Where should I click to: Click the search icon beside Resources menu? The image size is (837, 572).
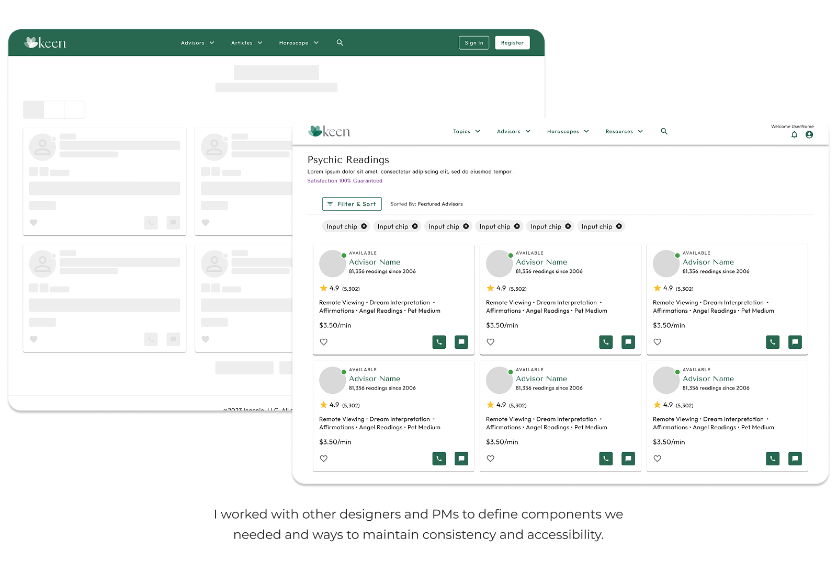click(664, 131)
